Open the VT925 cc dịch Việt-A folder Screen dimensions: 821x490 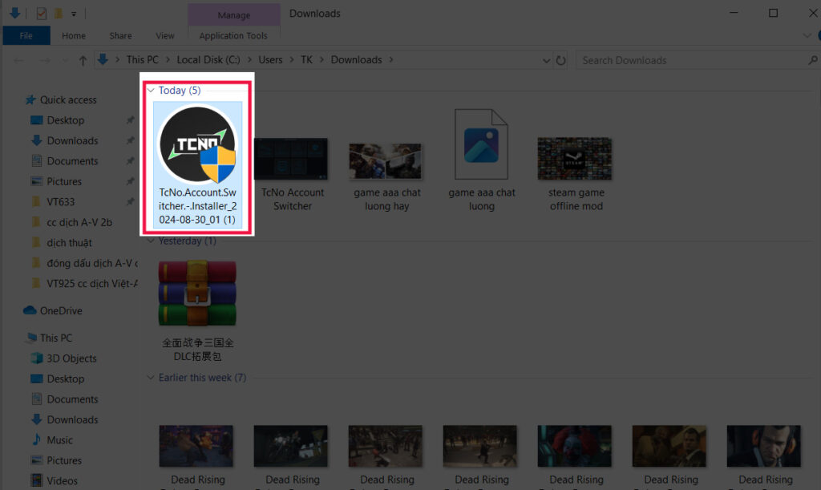pyautogui.click(x=91, y=284)
